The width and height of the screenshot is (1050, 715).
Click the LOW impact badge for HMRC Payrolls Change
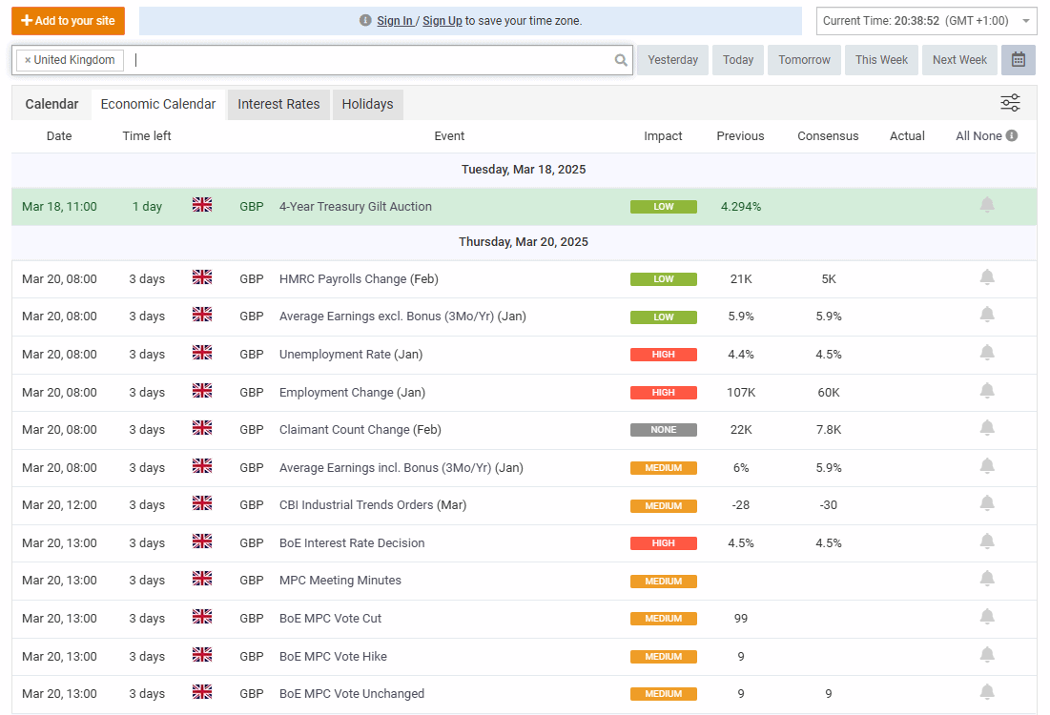click(663, 279)
